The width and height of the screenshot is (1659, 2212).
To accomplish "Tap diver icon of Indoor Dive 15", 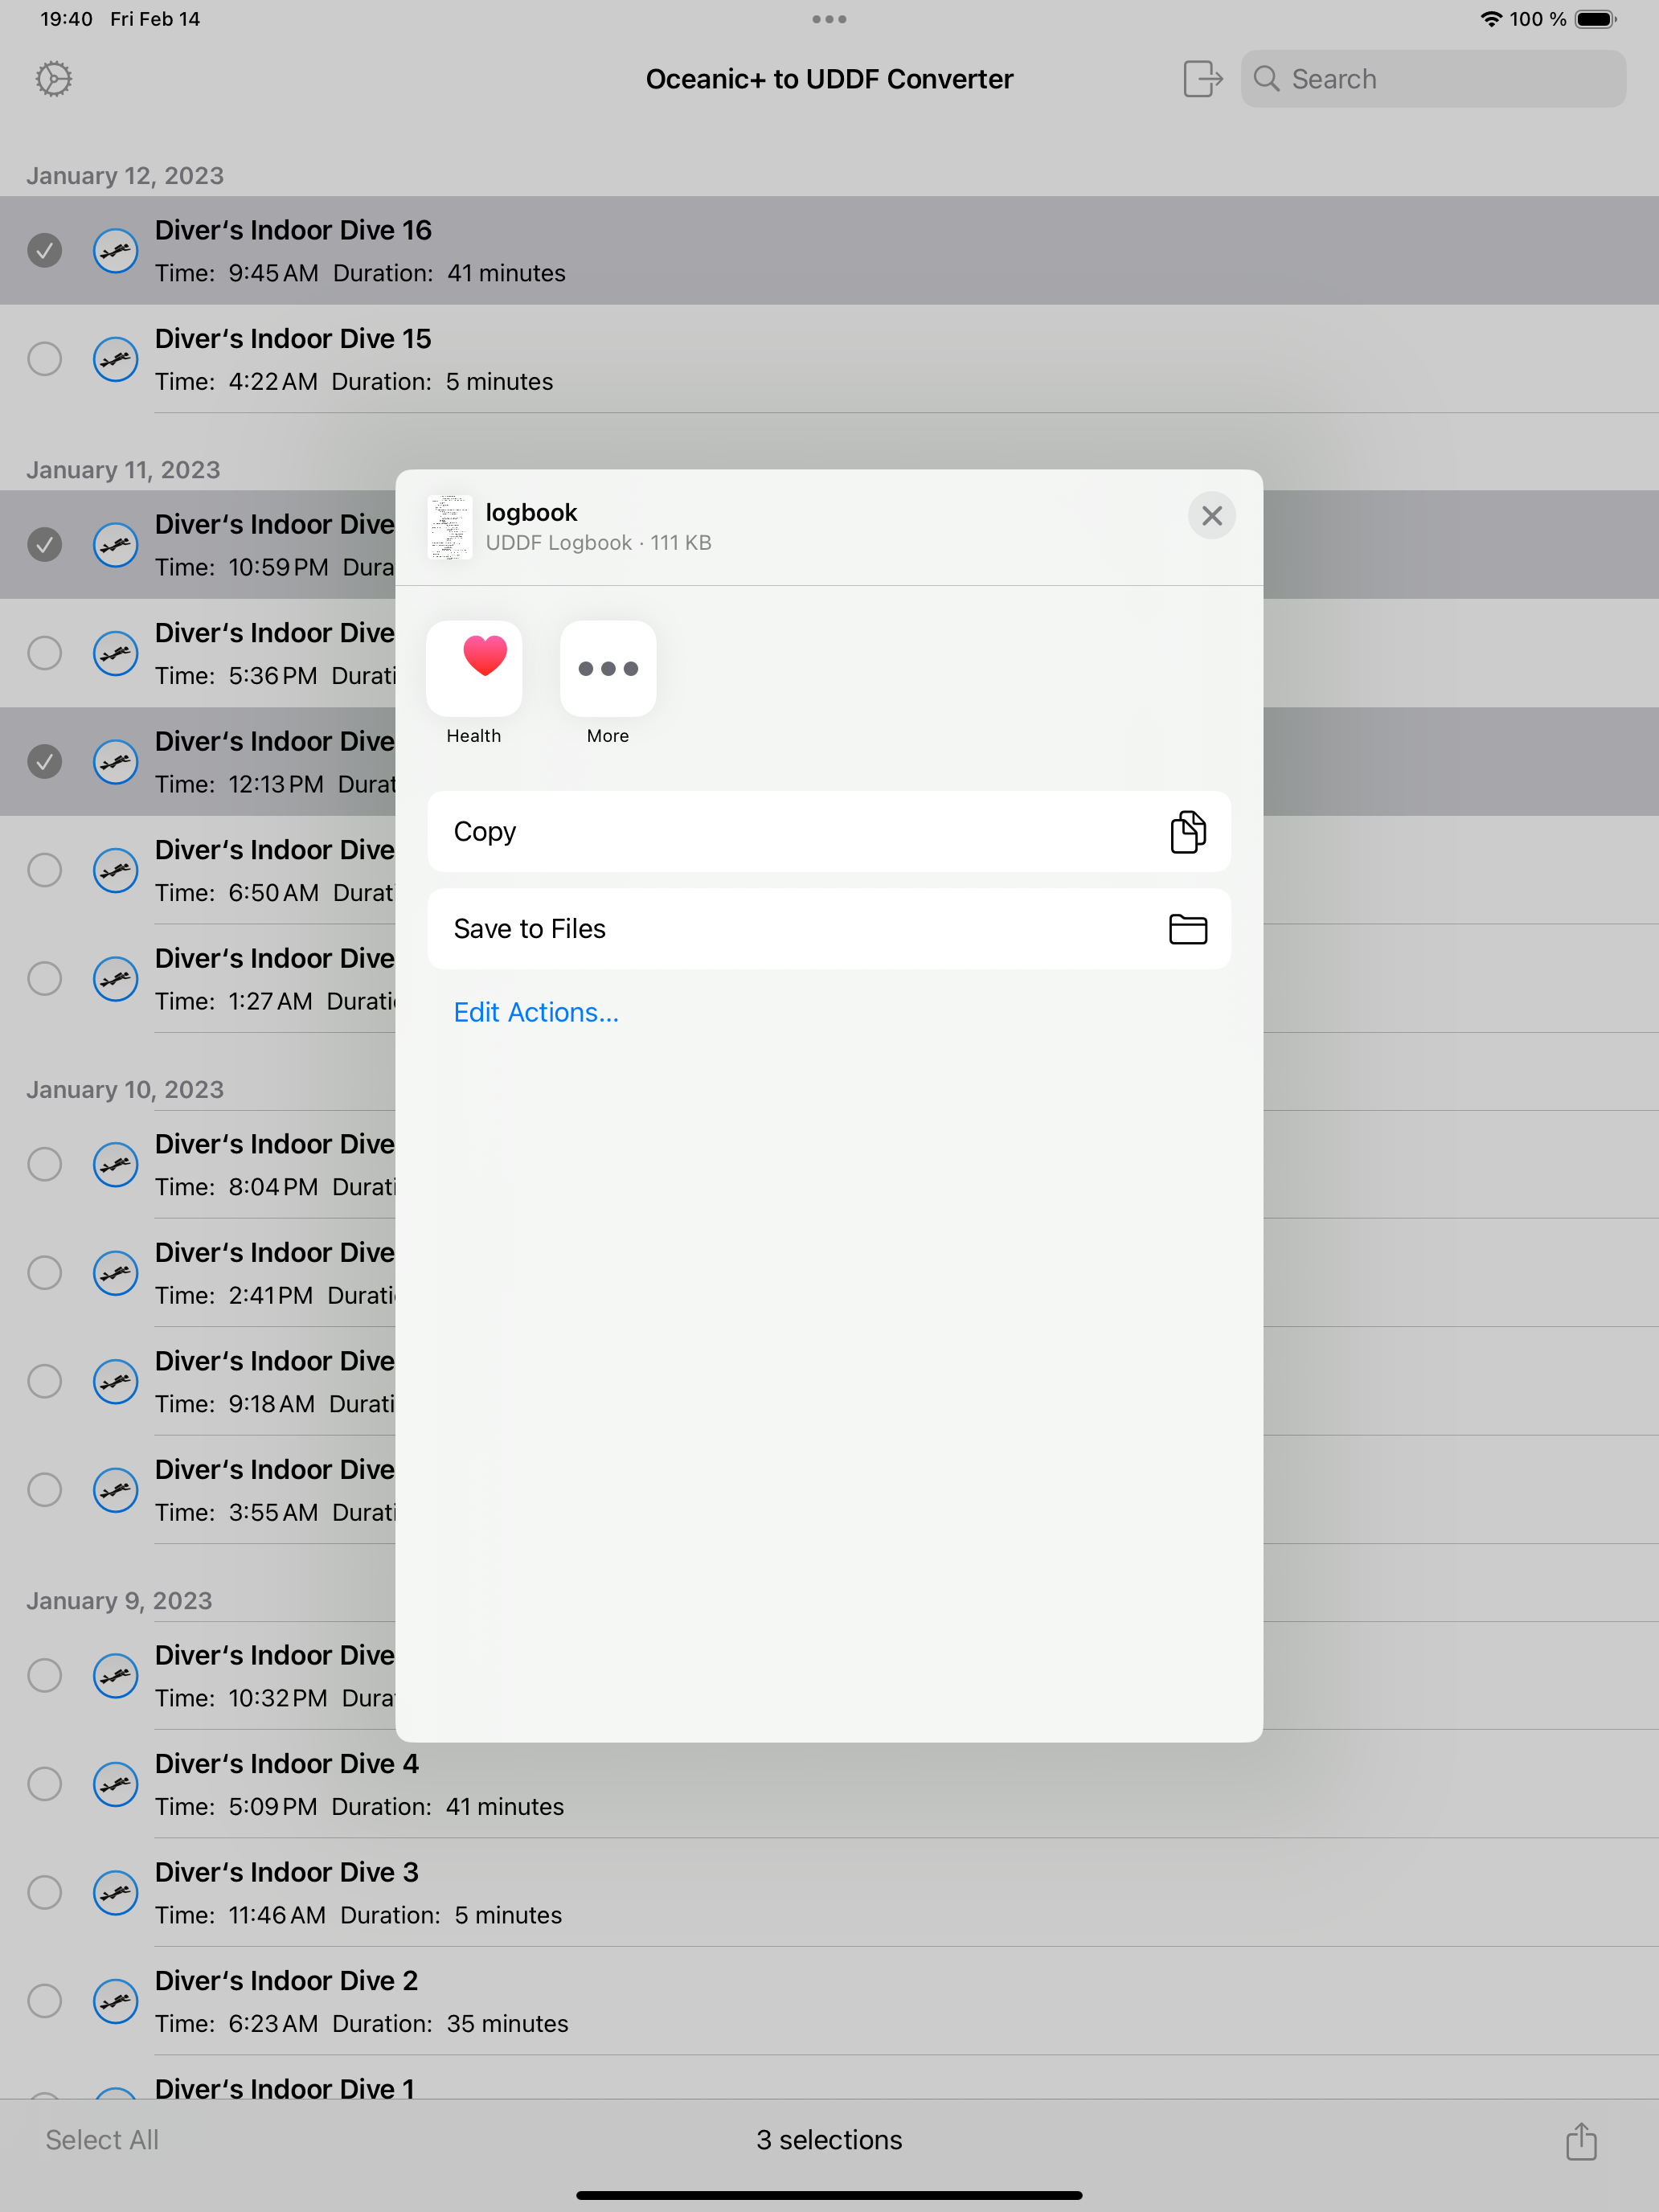I will [x=116, y=358].
